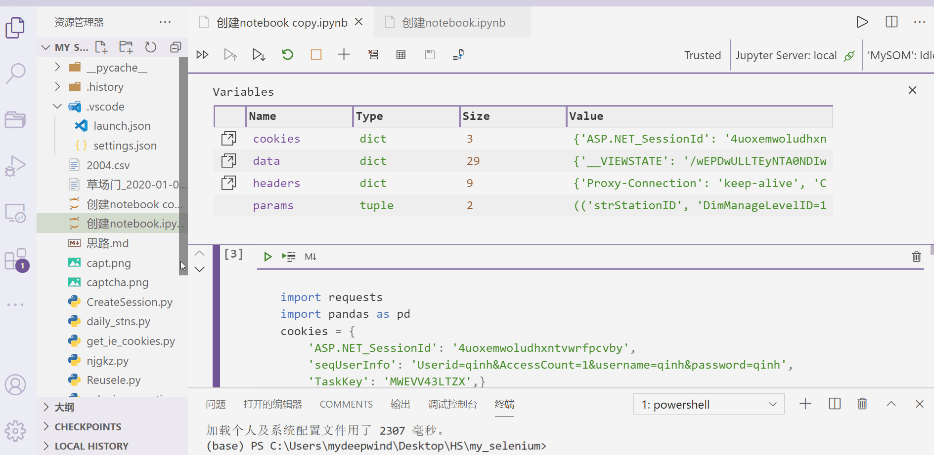Image resolution: width=934 pixels, height=455 pixels.
Task: Open the Search view in activity bar
Action: 15,73
